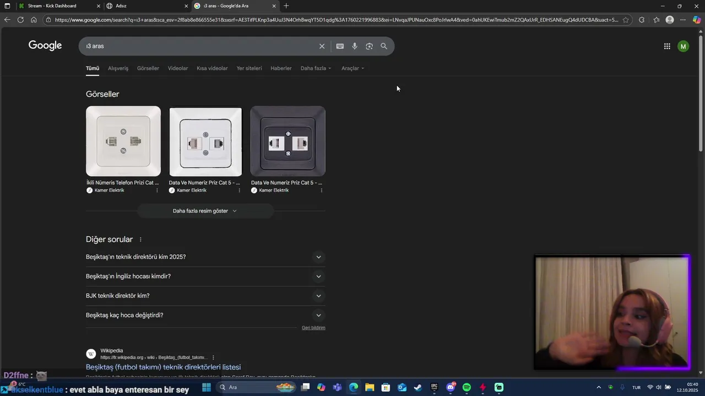Open more options for second image result
The height and width of the screenshot is (396, 705).
(x=239, y=190)
